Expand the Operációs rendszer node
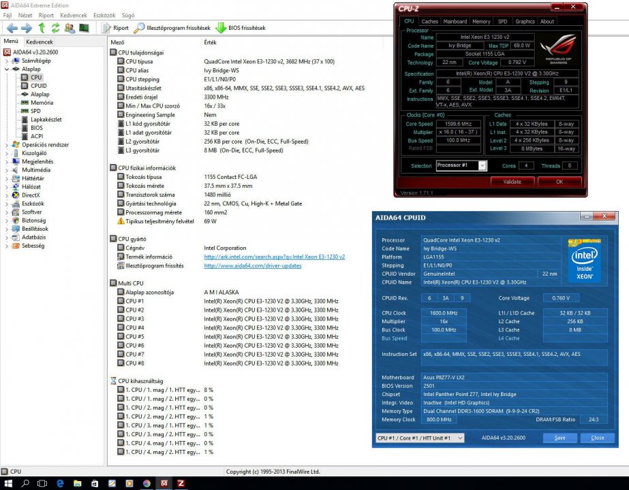The width and height of the screenshot is (629, 490). point(7,145)
